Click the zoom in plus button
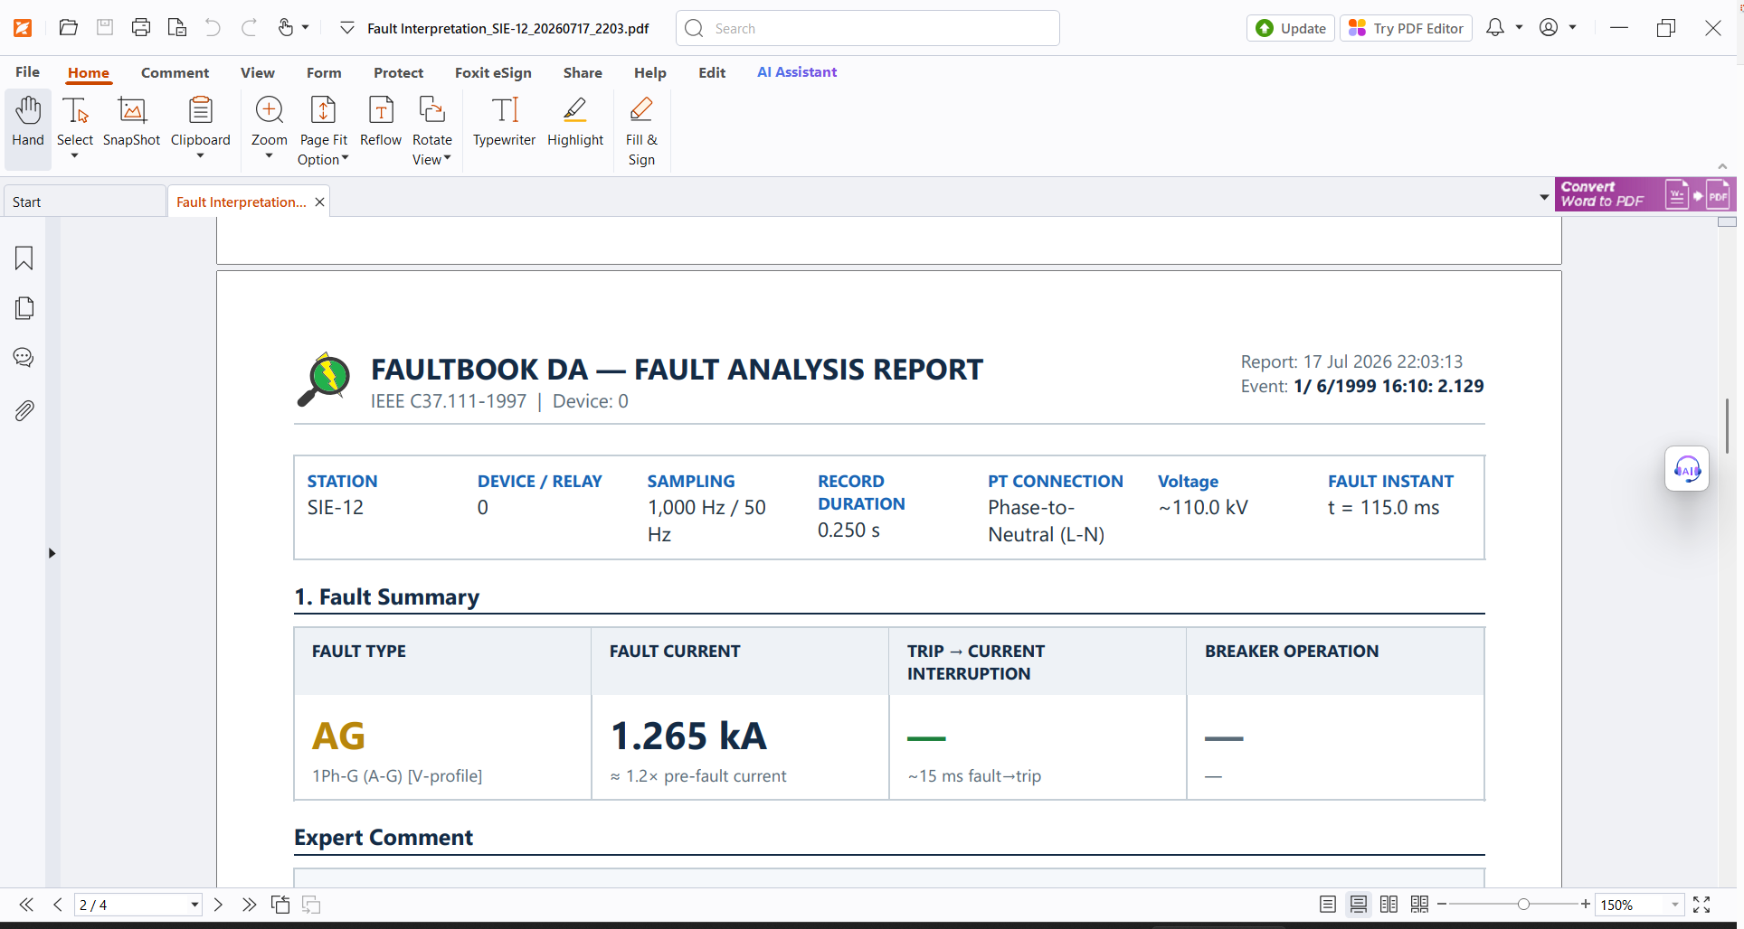The image size is (1744, 929). click(1586, 904)
